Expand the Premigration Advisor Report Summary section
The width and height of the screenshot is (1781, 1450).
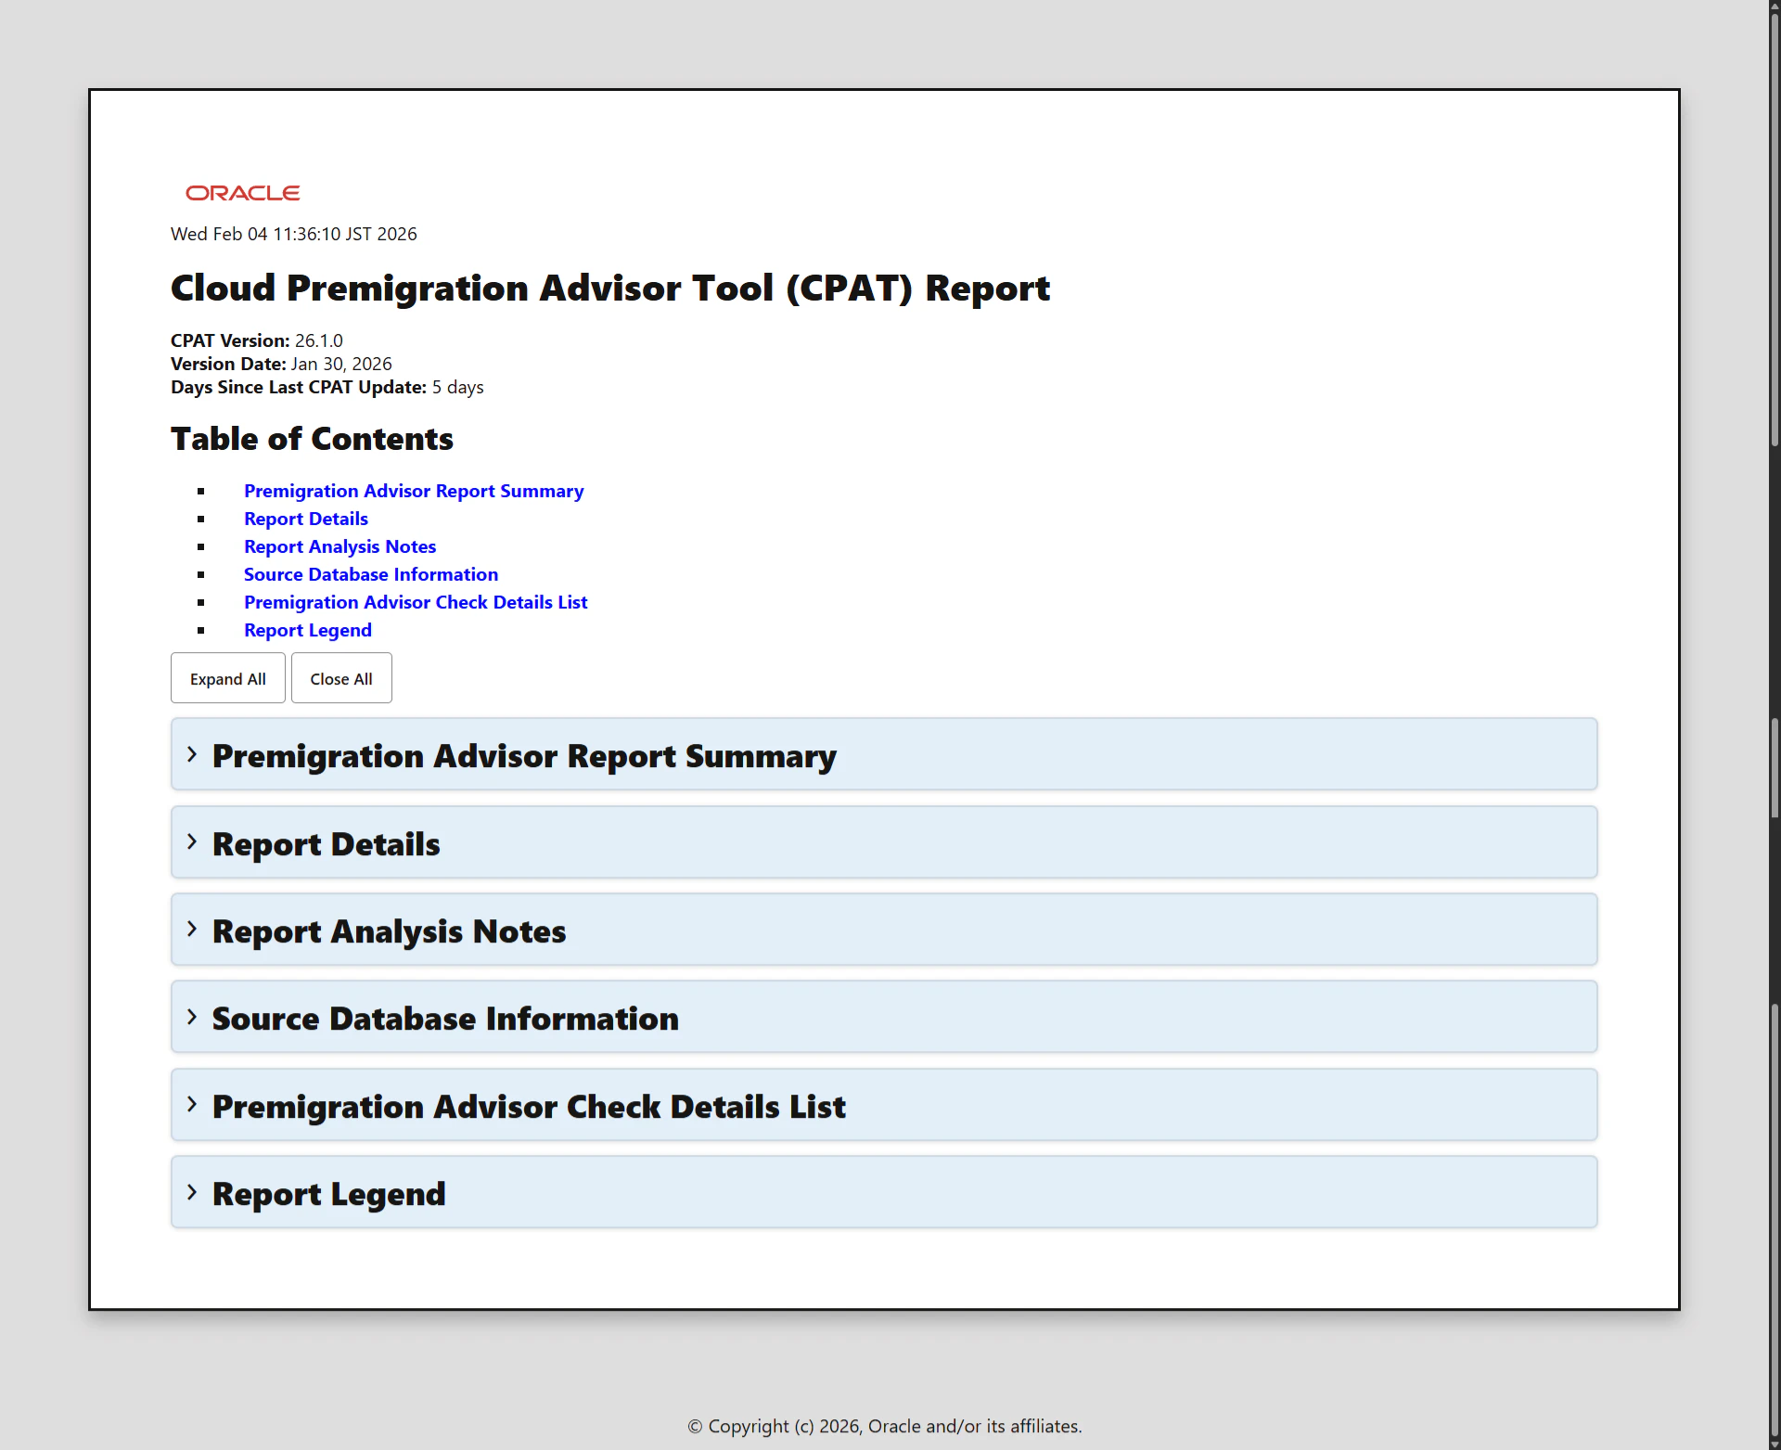coord(884,754)
